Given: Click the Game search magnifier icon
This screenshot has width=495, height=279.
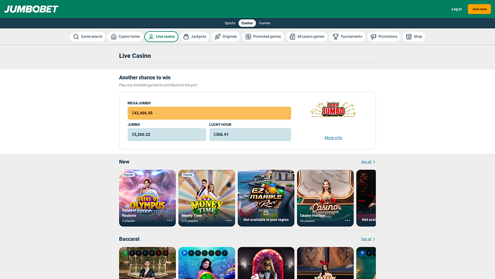Looking at the screenshot, I should (76, 37).
